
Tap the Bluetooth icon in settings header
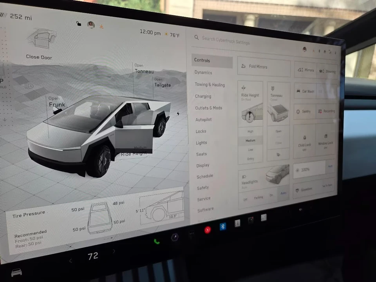[319, 51]
